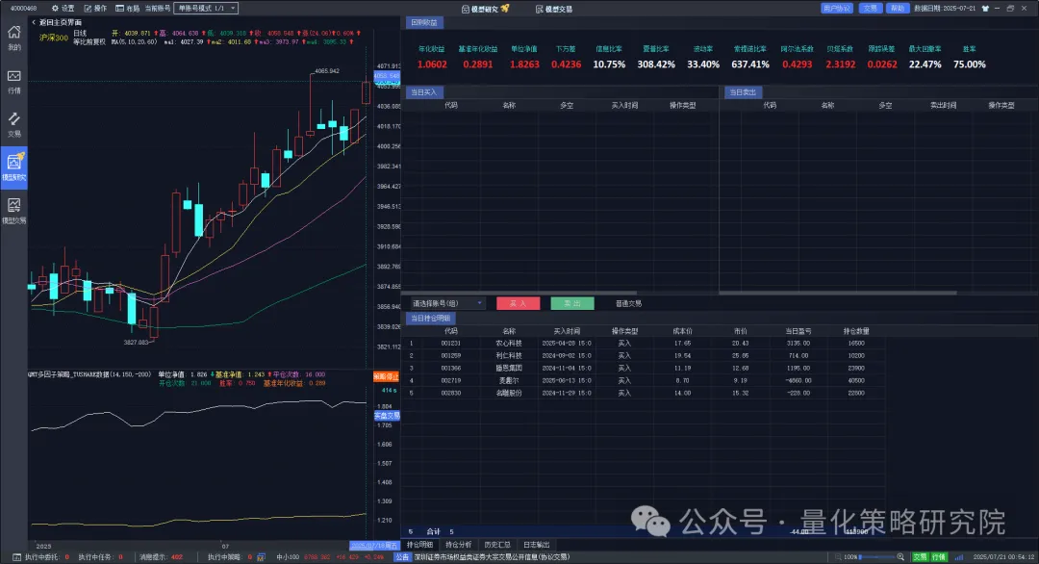Click the signal strength icon in status bar
Screen dimensions: 1039x564
(959, 557)
